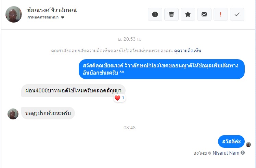Click the heart reaction count badge
This screenshot has height=168, width=256.
tap(119, 98)
